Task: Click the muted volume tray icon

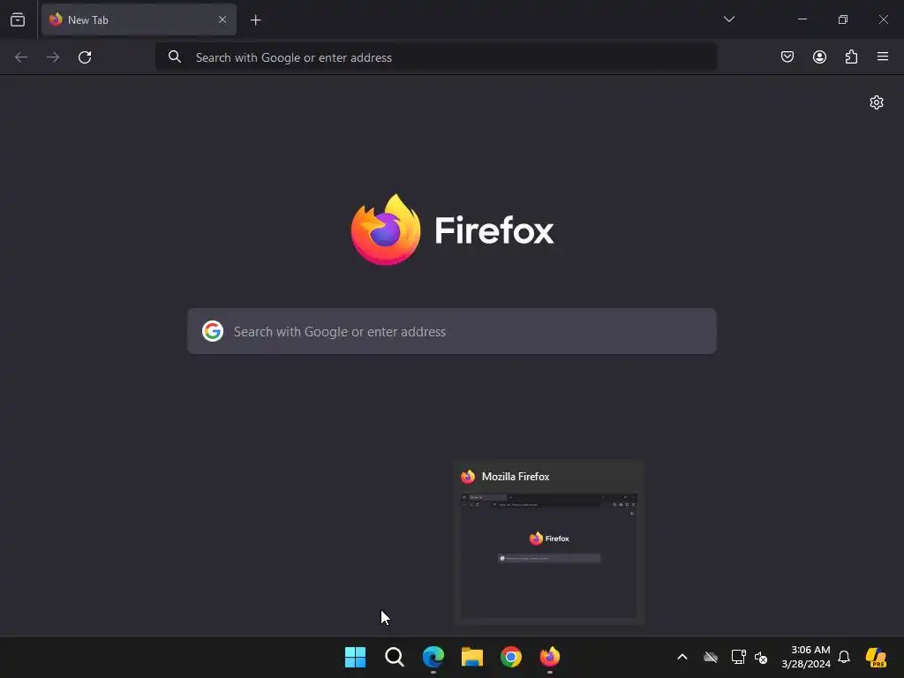Action: coord(761,657)
